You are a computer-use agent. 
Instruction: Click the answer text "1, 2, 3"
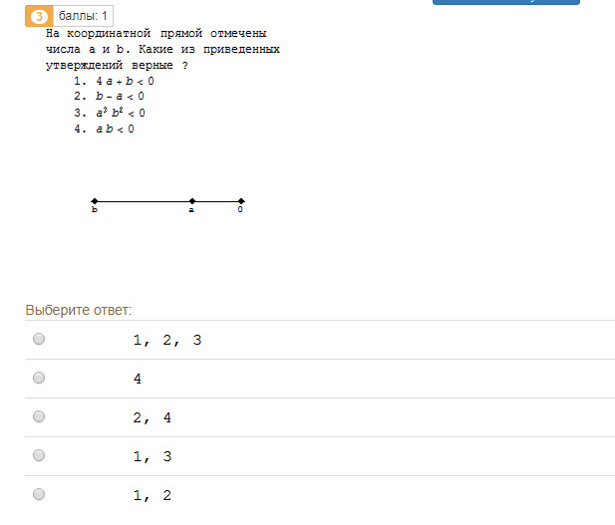(x=167, y=341)
